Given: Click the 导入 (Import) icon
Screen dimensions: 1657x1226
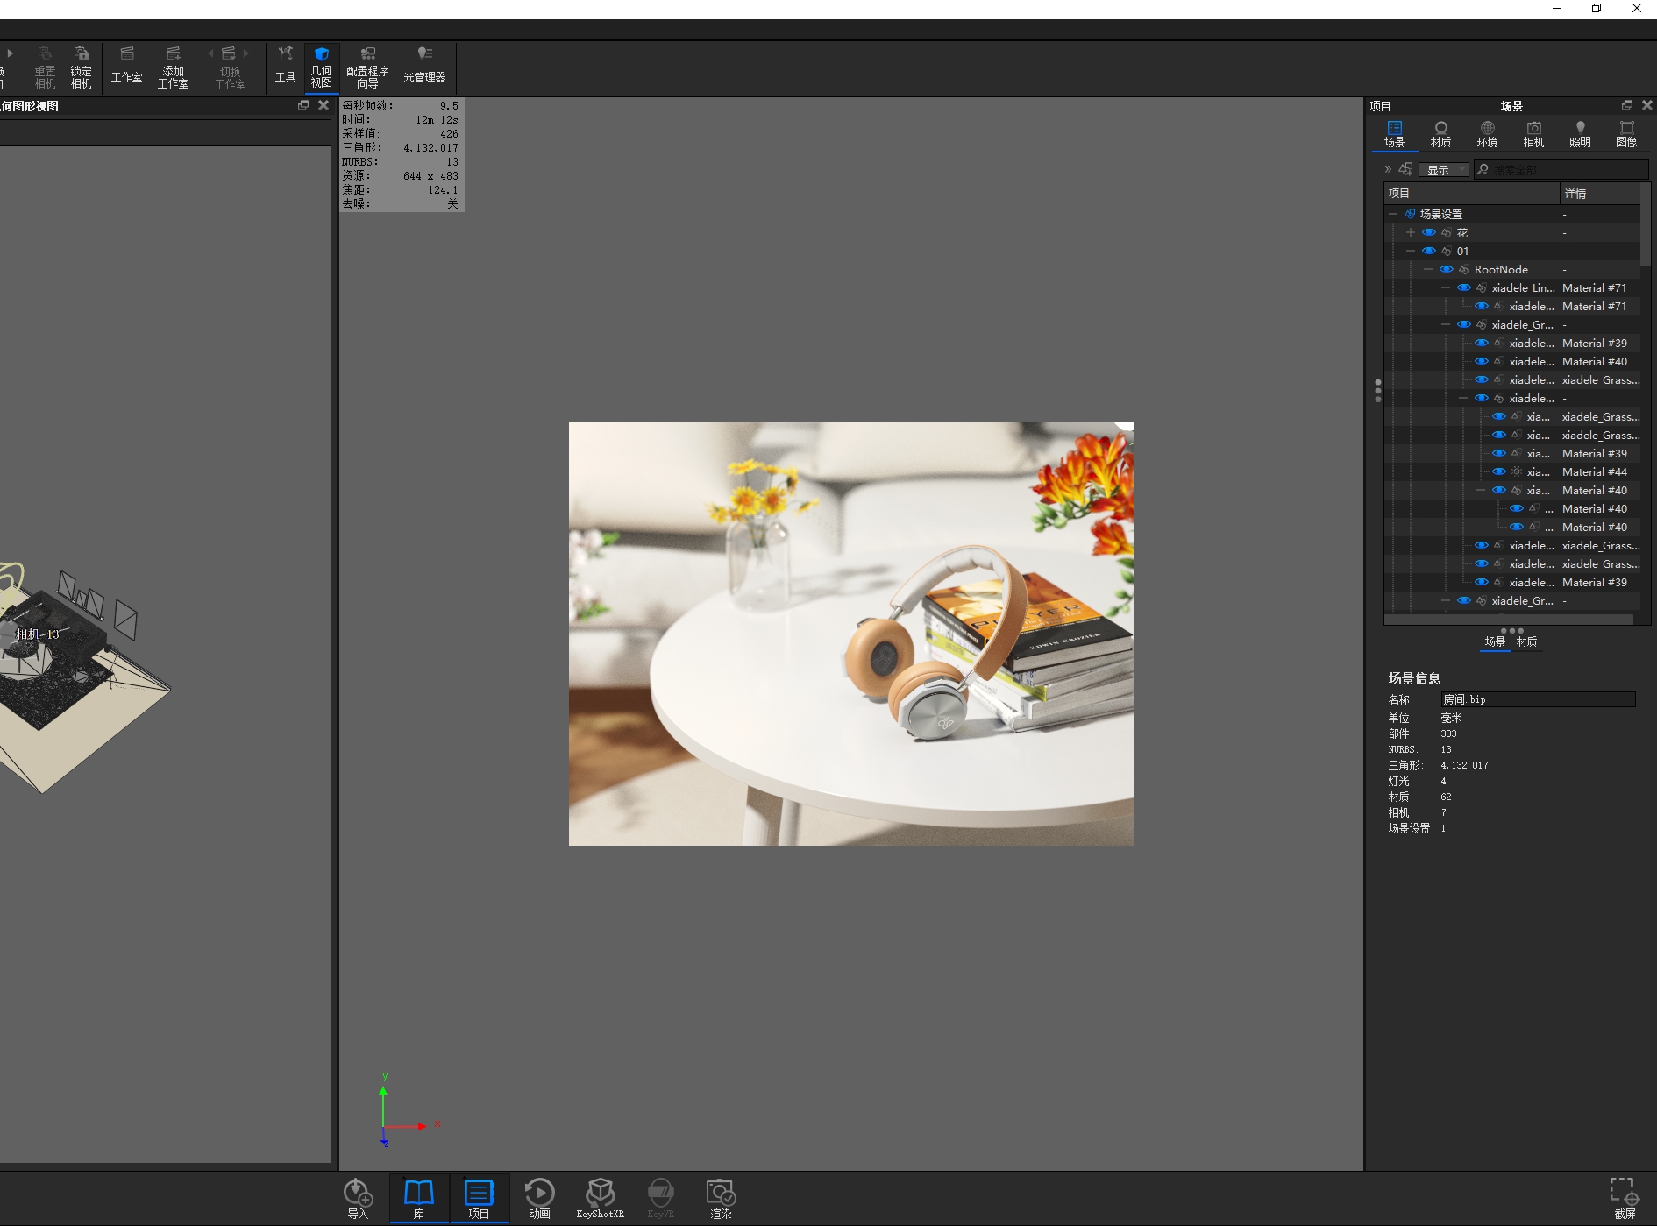Looking at the screenshot, I should point(359,1198).
